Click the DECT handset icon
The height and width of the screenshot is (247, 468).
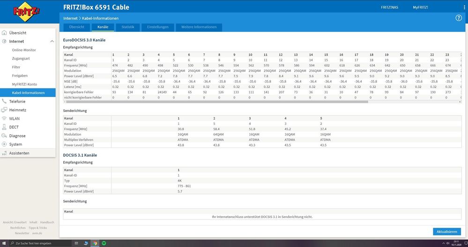[x=4, y=127]
